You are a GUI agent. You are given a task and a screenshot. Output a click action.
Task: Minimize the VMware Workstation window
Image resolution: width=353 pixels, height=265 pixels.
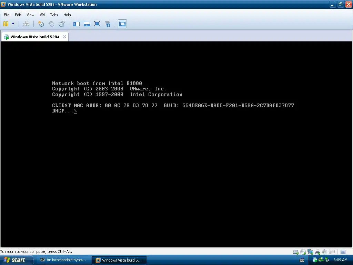[x=333, y=4]
